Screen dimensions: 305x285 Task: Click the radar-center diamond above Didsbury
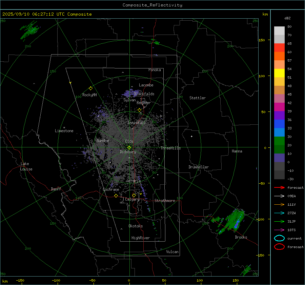coord(129,147)
